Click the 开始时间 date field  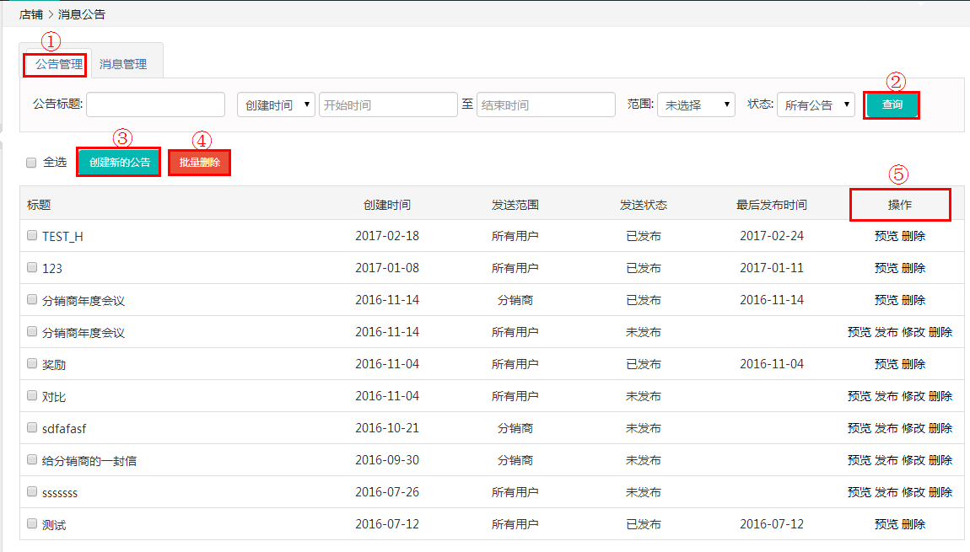pyautogui.click(x=387, y=105)
